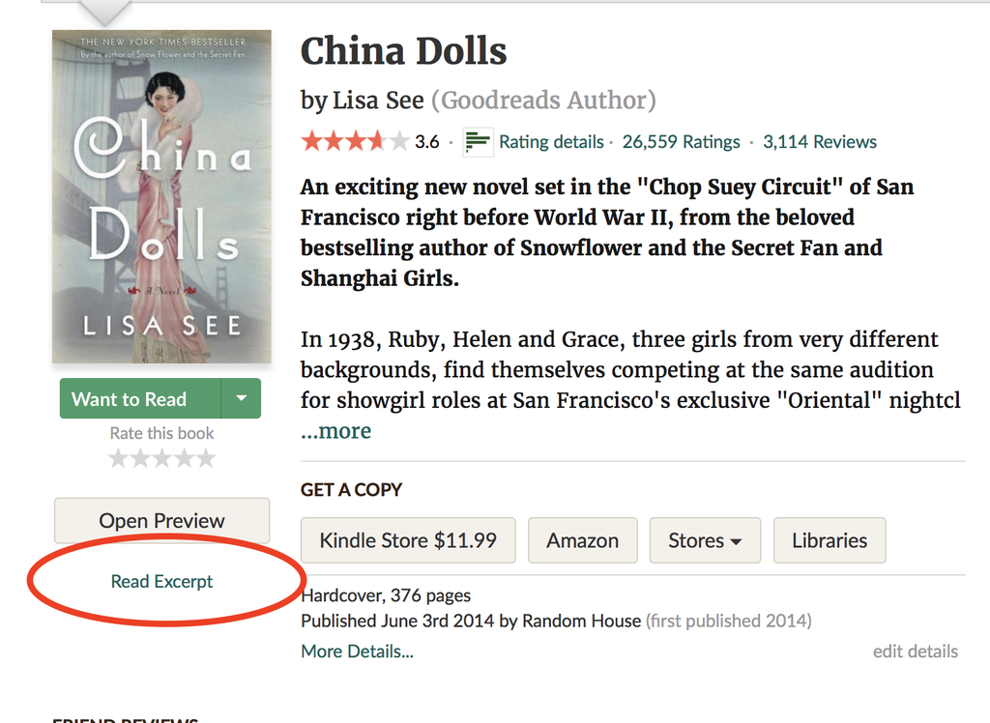Rate this book two stars
Screen dimensions: 990x723
click(140, 458)
